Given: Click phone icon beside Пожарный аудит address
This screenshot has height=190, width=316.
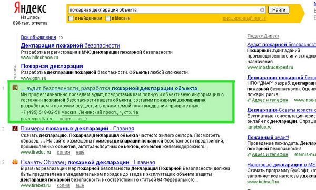Looking at the screenshot, I should point(249,155).
